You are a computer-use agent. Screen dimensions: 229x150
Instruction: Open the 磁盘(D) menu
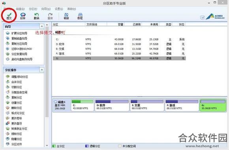click(20, 9)
